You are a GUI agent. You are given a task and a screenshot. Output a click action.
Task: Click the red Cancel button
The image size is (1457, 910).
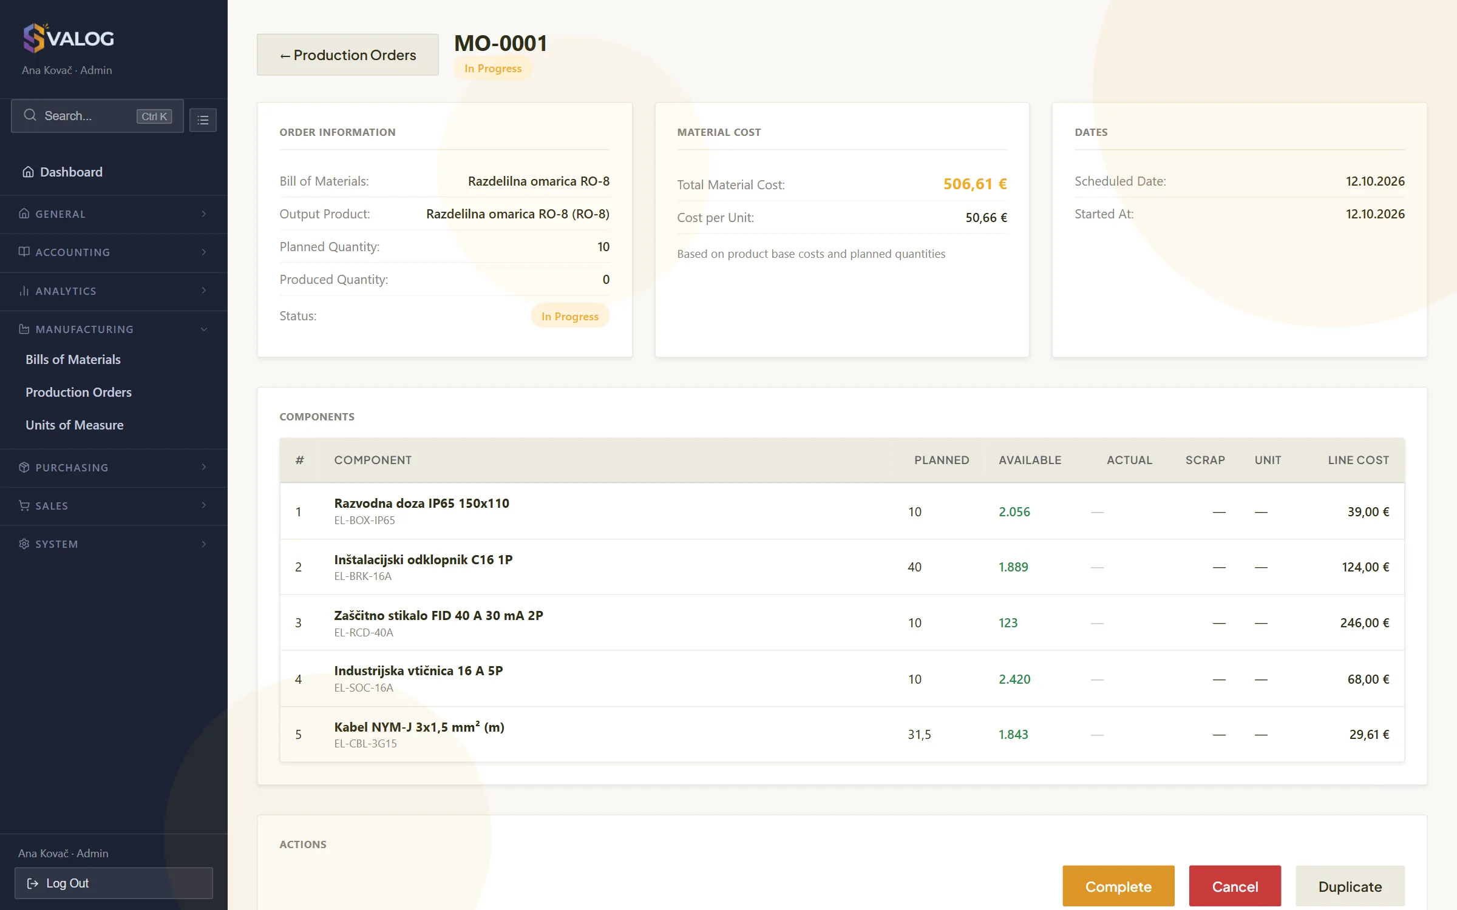1235,886
